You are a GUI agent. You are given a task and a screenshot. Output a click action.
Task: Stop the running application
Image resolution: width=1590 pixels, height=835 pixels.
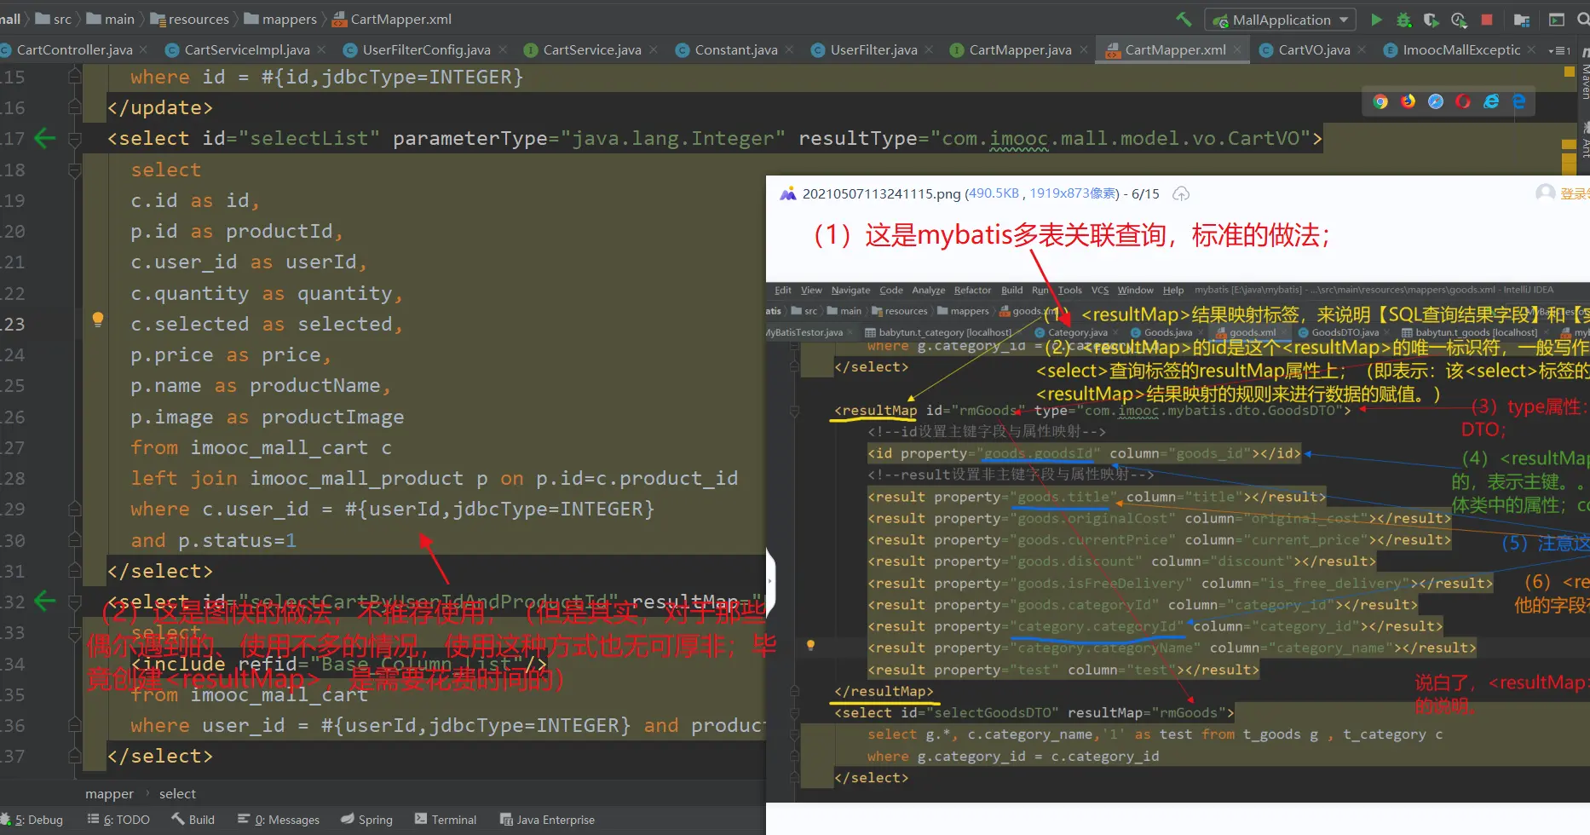point(1487,20)
